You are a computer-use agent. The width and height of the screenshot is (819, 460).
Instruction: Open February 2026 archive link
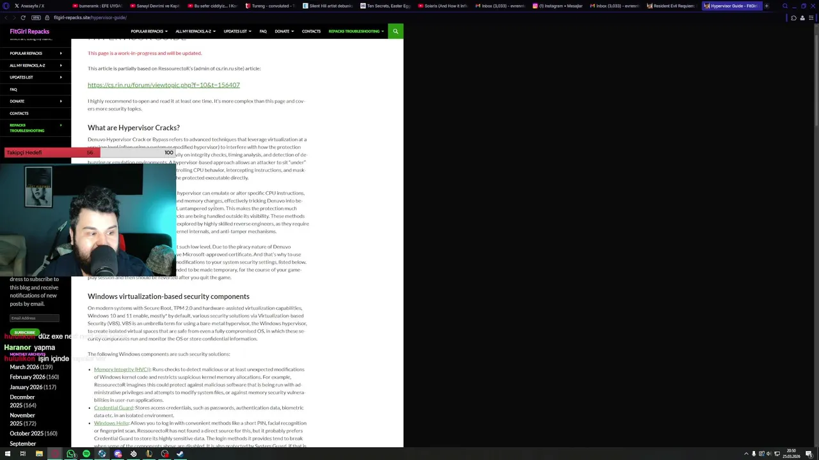(x=28, y=377)
